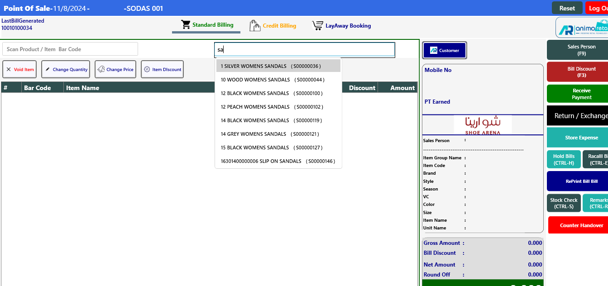Click Hold Bills (CTRL-H)
Screen dimensions: 608x286
(x=564, y=159)
